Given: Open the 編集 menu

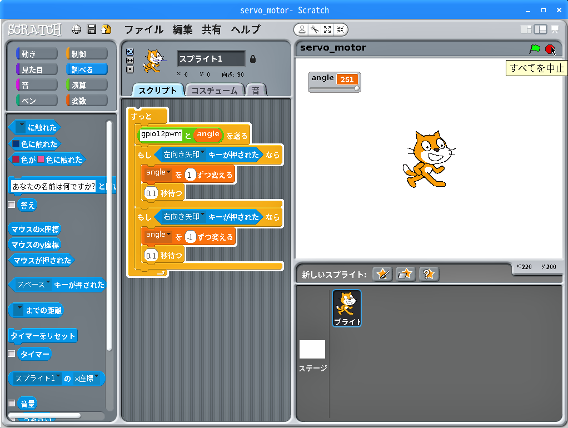Looking at the screenshot, I should click(x=182, y=29).
